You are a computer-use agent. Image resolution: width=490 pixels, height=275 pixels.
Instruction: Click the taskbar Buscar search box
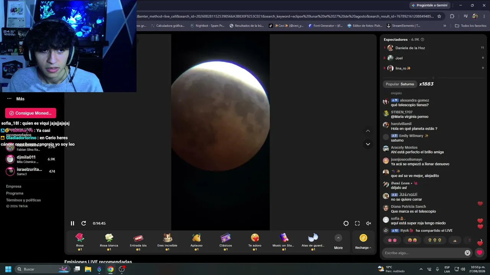pyautogui.click(x=43, y=269)
